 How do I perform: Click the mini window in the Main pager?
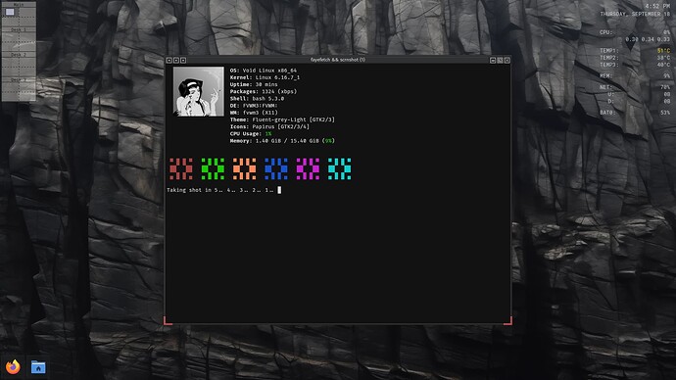(x=10, y=12)
